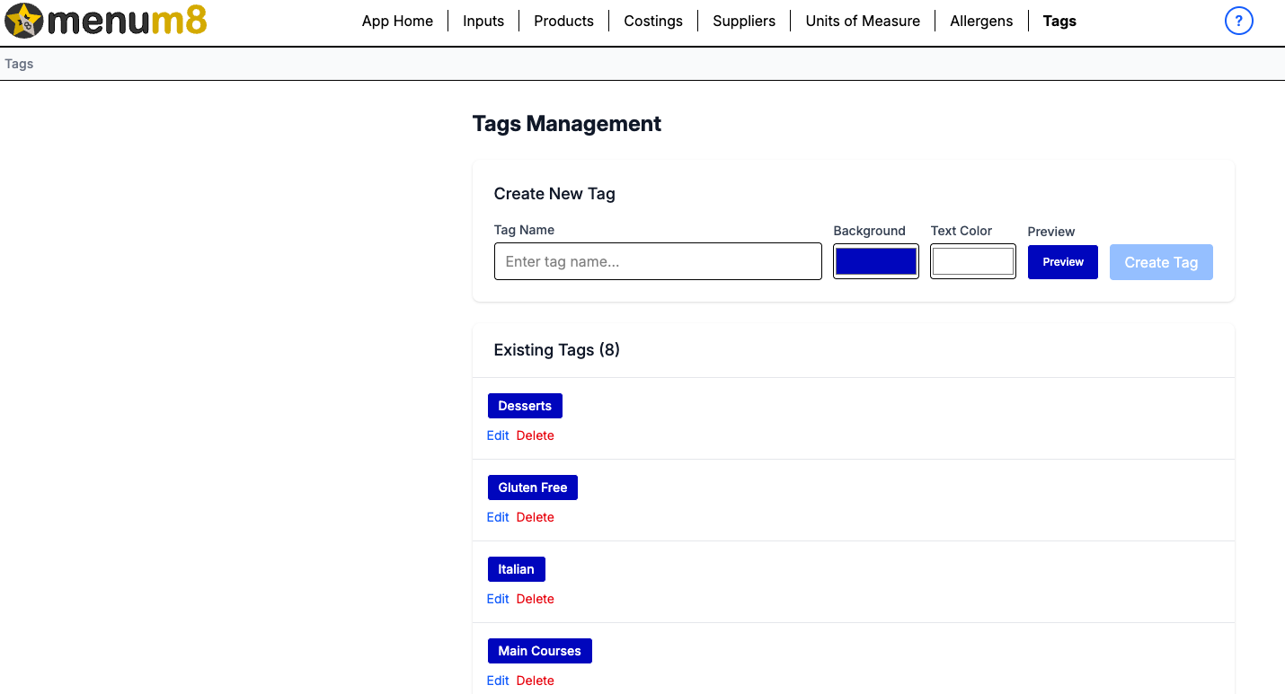
Task: Go to App Home
Action: pyautogui.click(x=397, y=21)
